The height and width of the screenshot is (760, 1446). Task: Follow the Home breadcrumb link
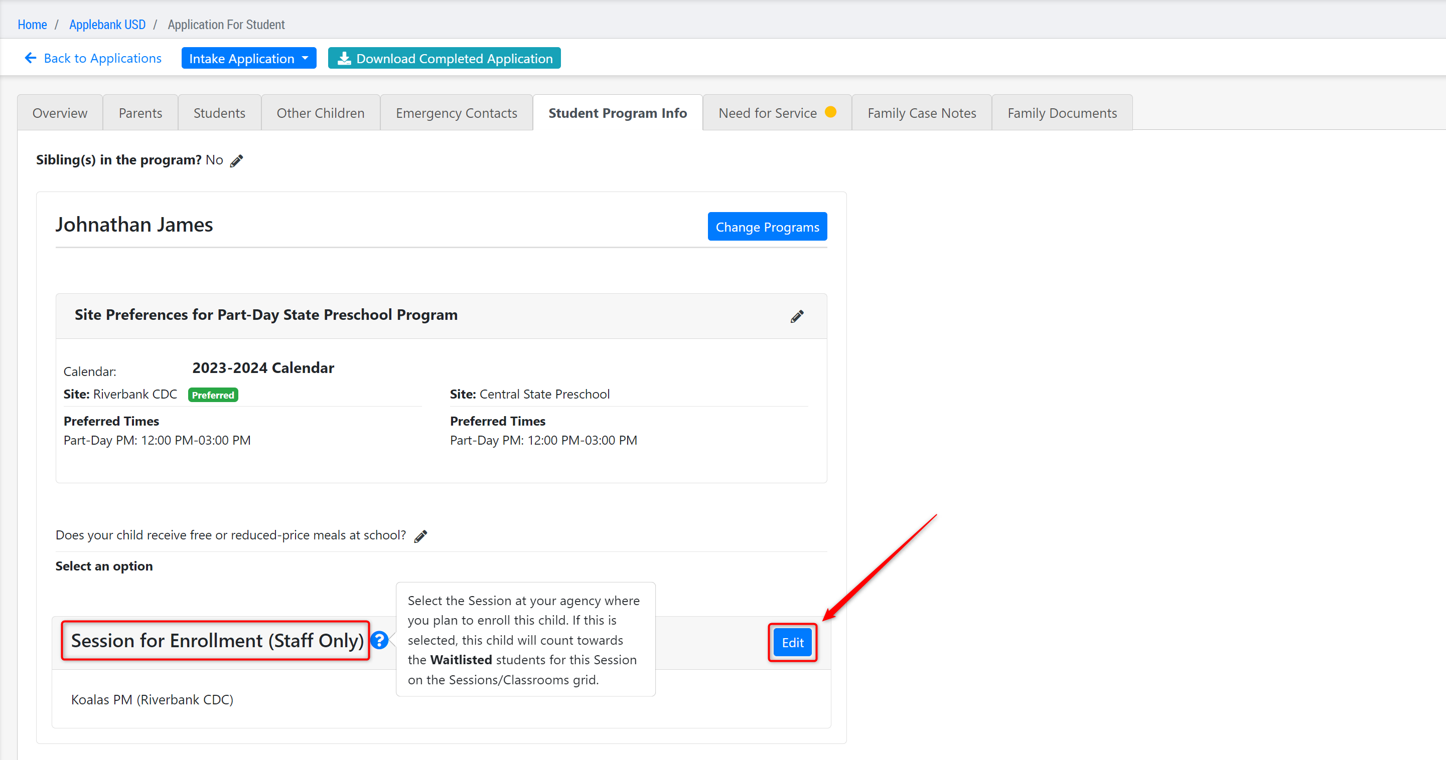coord(32,25)
